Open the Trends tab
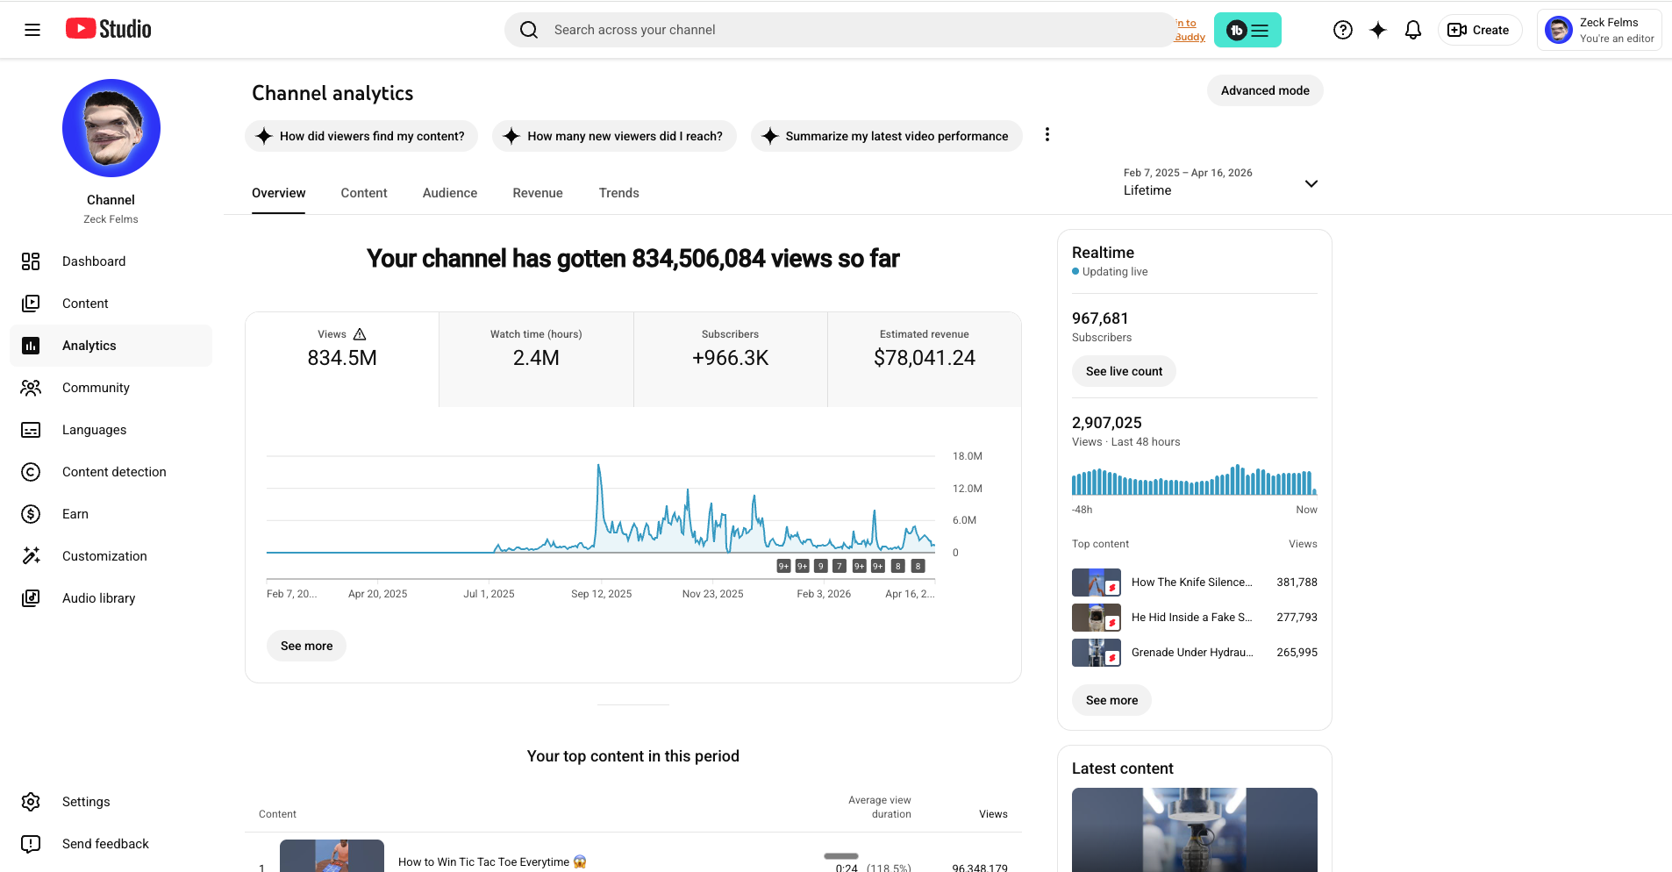Viewport: 1672px width, 872px height. [618, 193]
